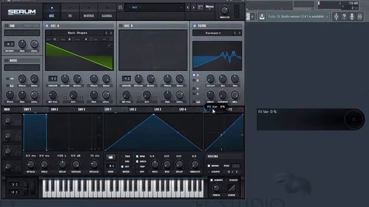Screen dimensions: 369x207
Task: Toggle the LFO BPM sync checkbox
Action: [x=137, y=156]
